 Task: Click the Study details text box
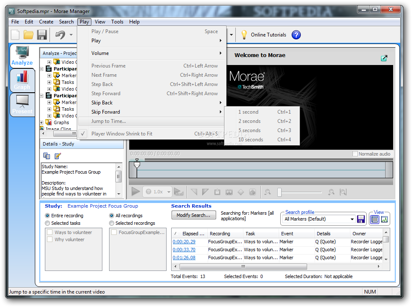pos(78,180)
